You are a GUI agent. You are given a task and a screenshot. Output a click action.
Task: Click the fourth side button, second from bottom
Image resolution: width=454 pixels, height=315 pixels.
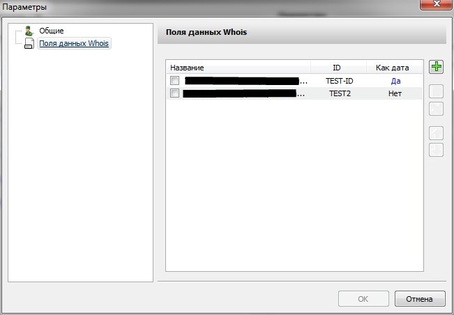(437, 132)
